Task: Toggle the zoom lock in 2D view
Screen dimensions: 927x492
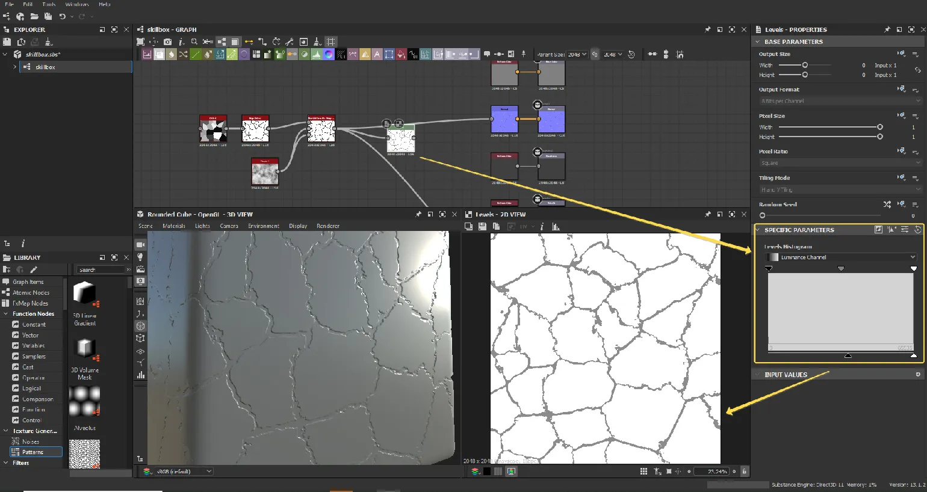Action: (x=744, y=472)
